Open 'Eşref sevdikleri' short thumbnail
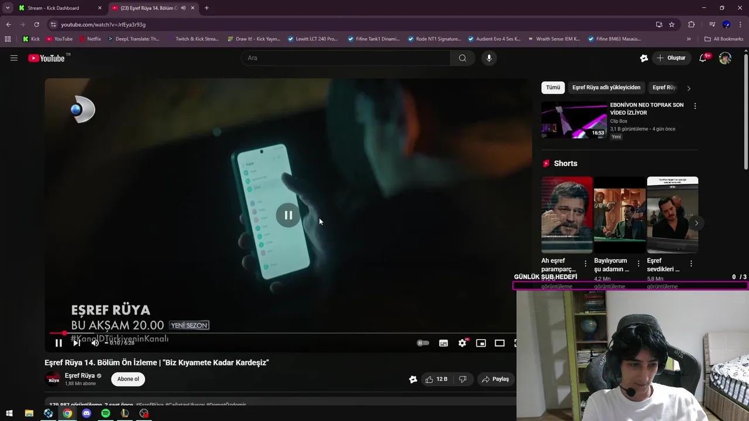 pyautogui.click(x=672, y=215)
